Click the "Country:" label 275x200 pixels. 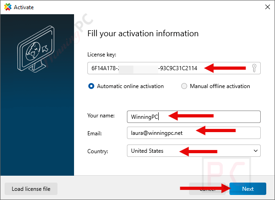tap(97, 151)
